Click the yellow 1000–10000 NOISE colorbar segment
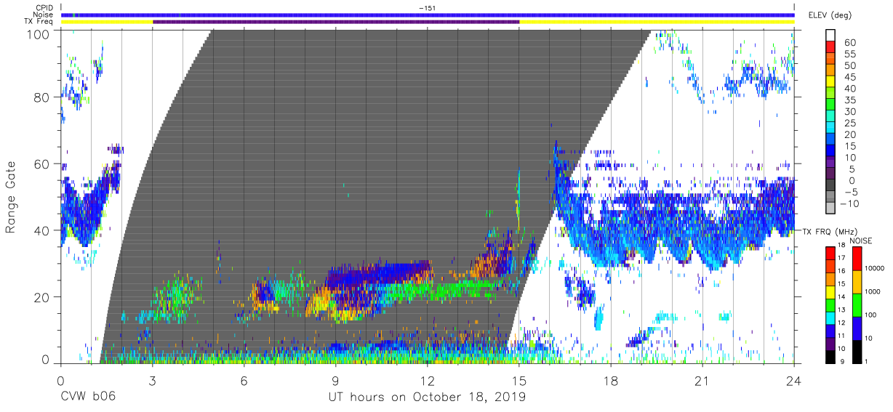This screenshot has height=412, width=893. 857,282
